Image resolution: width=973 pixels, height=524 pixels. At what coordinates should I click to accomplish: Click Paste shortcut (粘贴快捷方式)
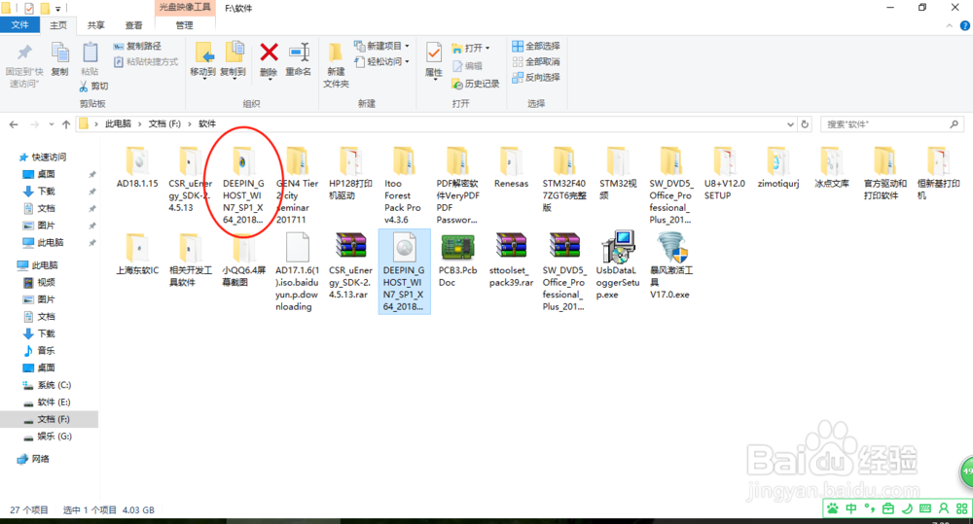click(x=145, y=61)
